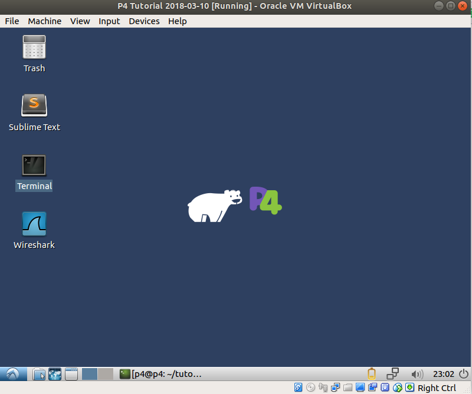This screenshot has width=472, height=394.
Task: Open the application launcher menu
Action: (x=12, y=373)
